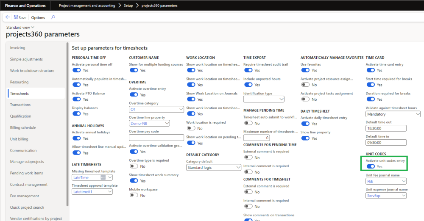Click the back arrow icon
424x221 pixels.
tap(8, 17)
